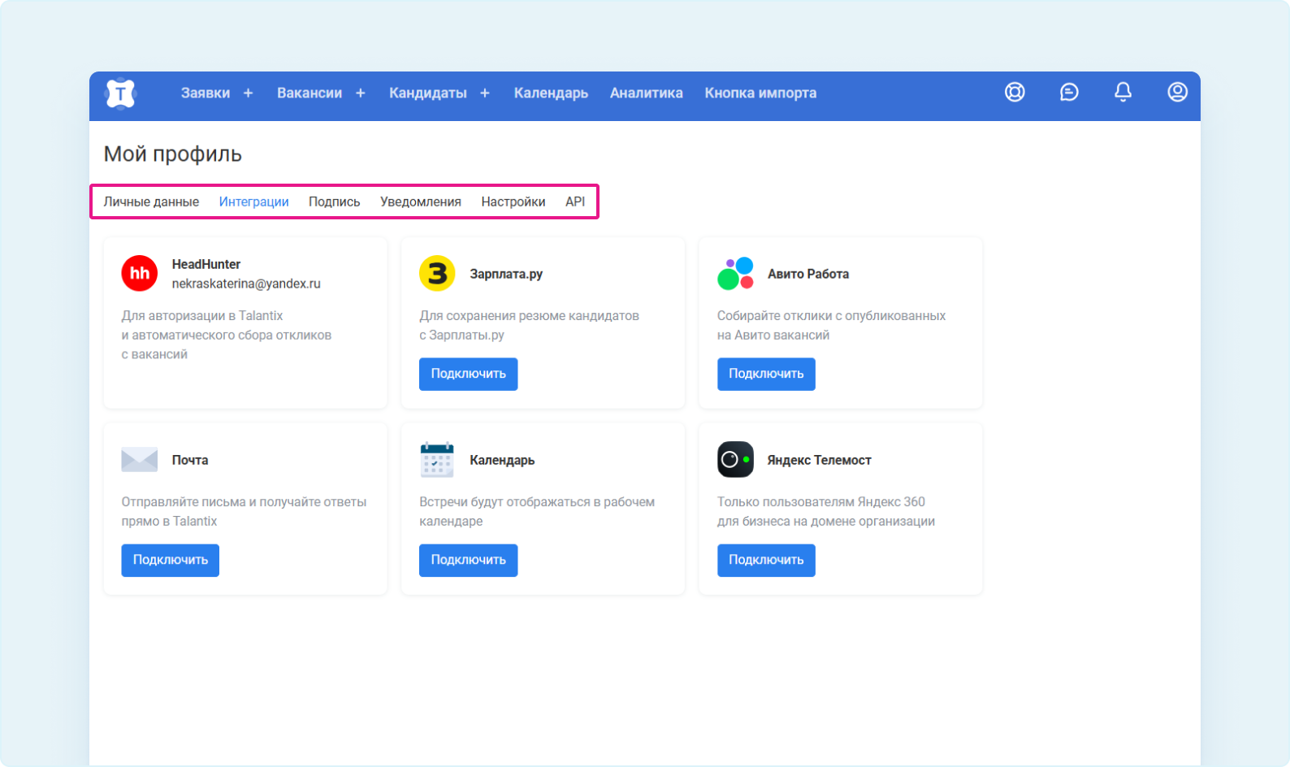The image size is (1290, 767).
Task: Connect Почта with Подключить button
Action: pyautogui.click(x=171, y=560)
